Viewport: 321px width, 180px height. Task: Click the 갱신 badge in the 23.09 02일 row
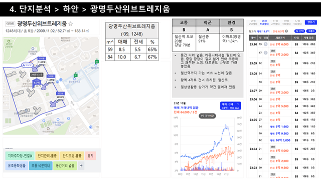273,61
